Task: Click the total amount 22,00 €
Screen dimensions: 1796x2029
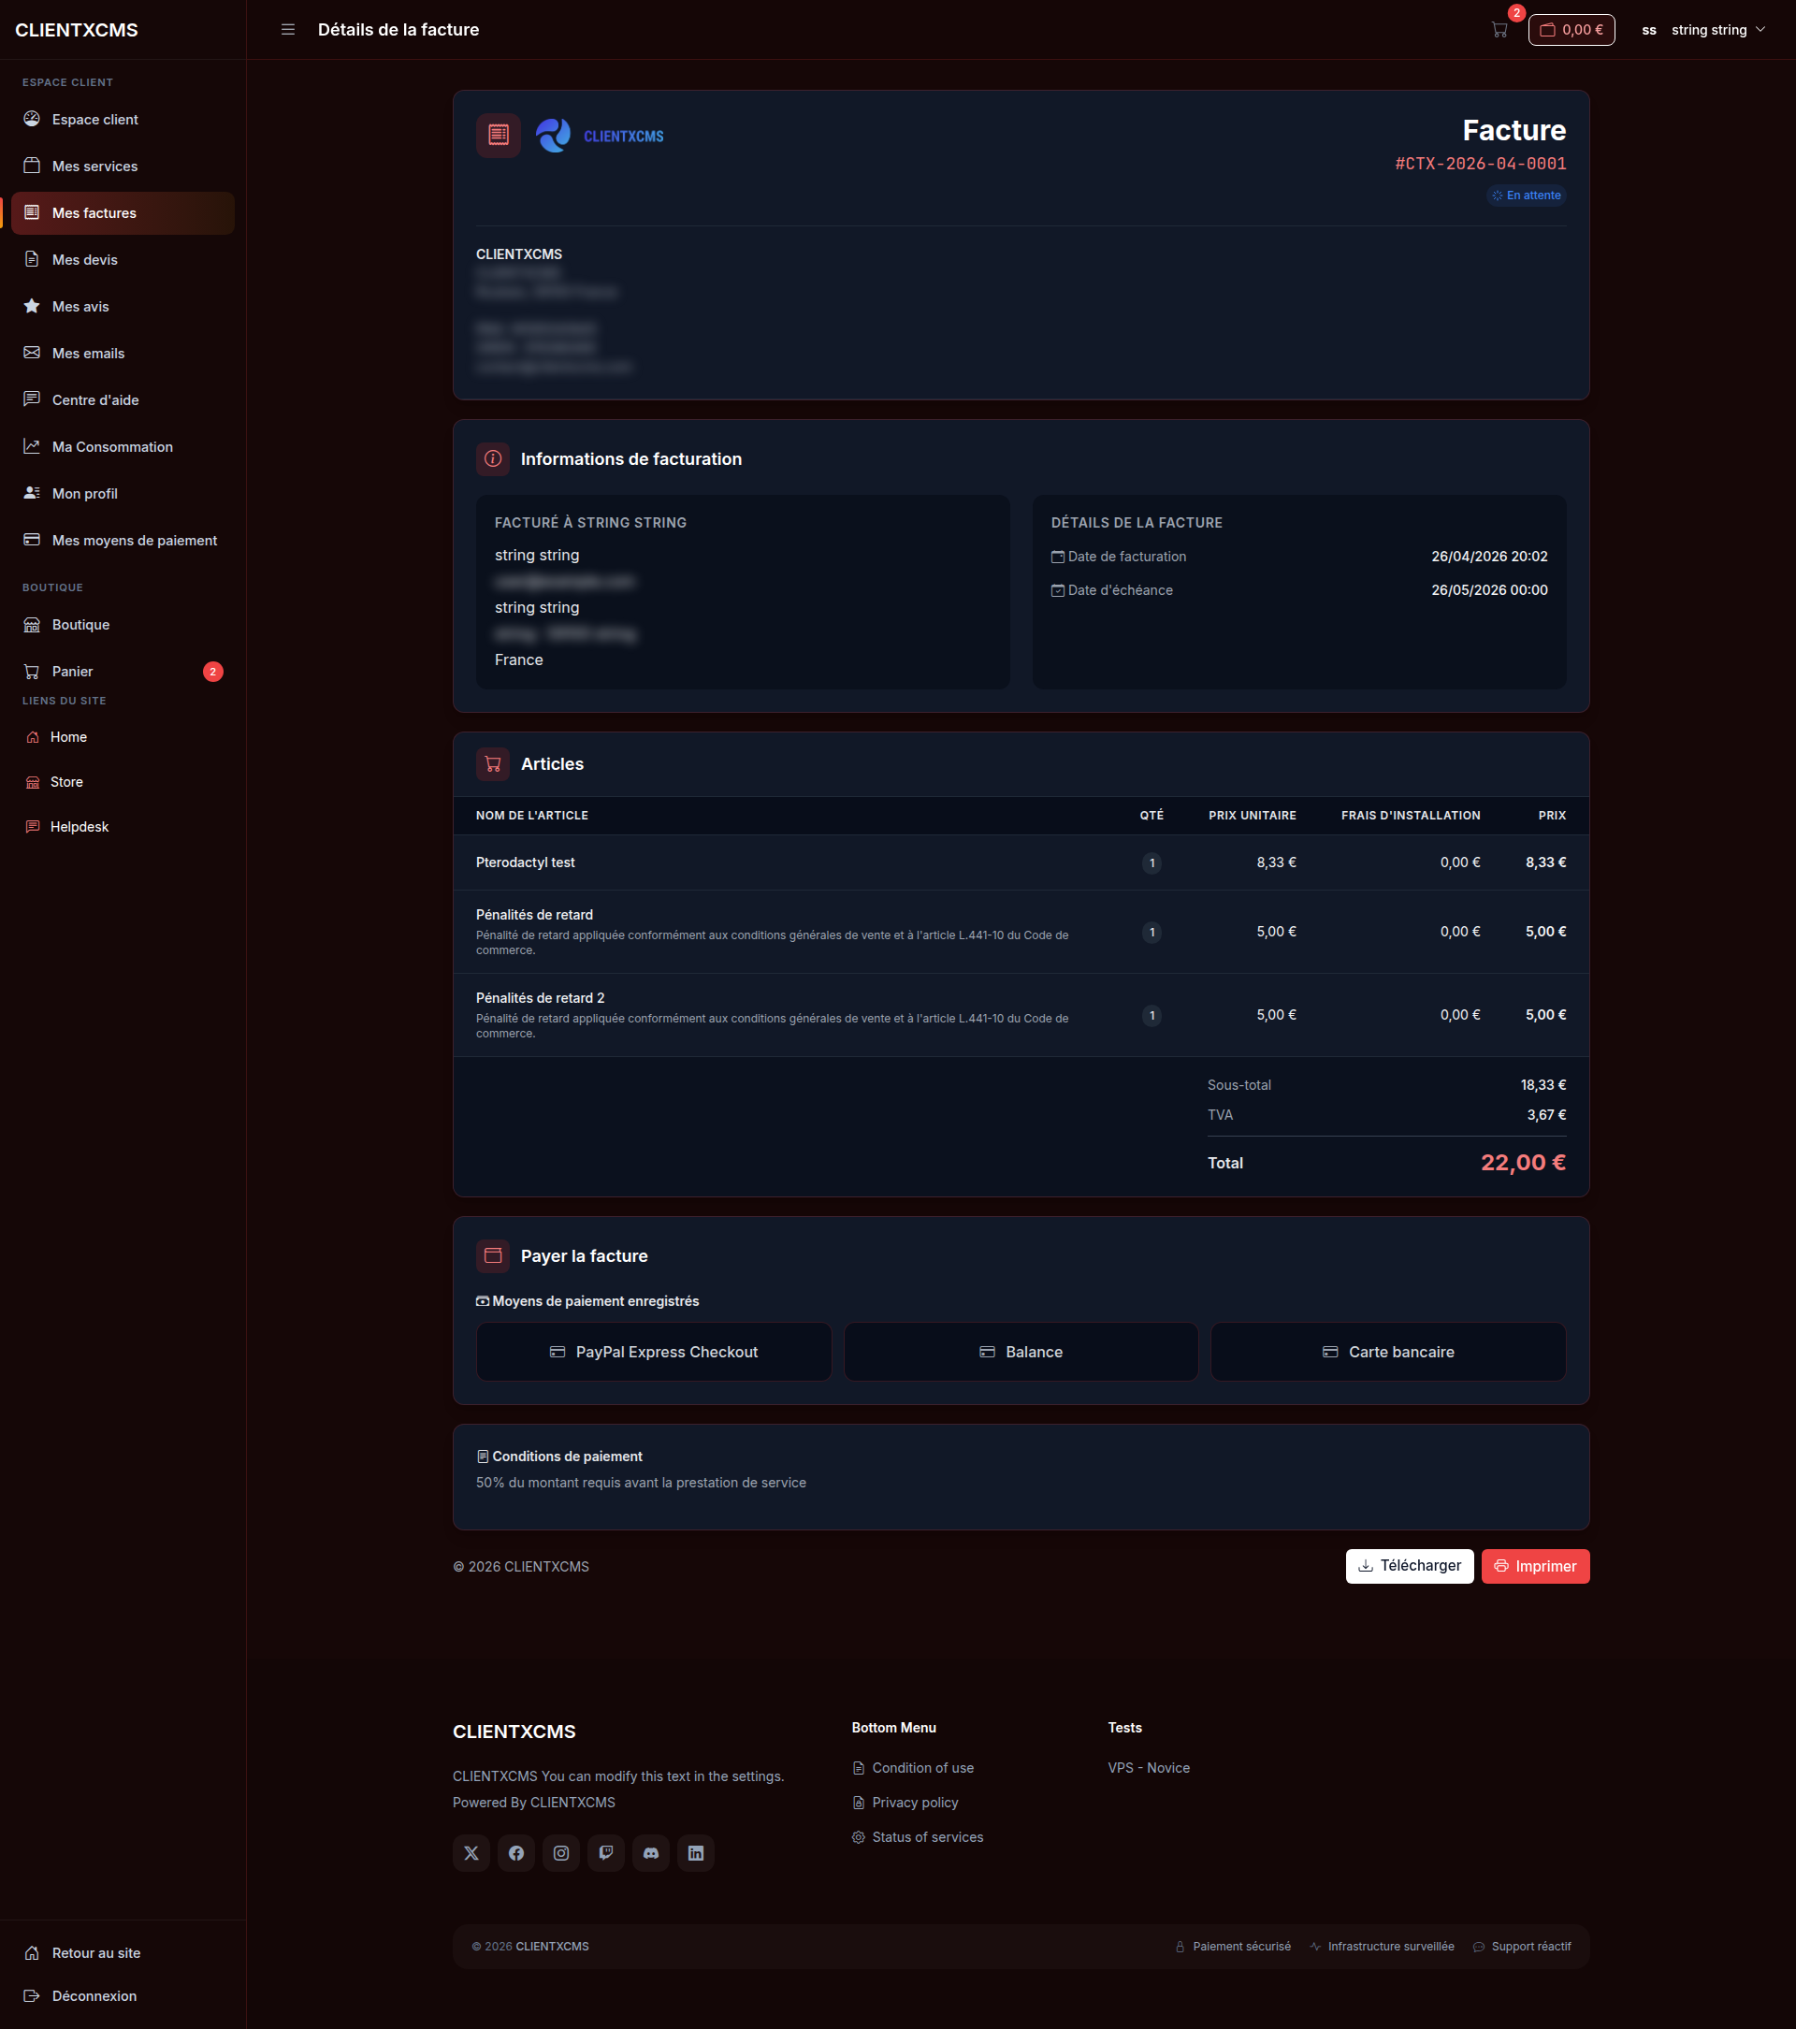Action: (1523, 1162)
